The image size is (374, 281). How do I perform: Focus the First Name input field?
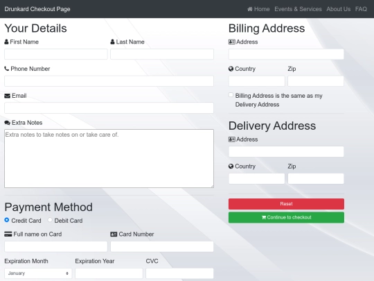56,54
